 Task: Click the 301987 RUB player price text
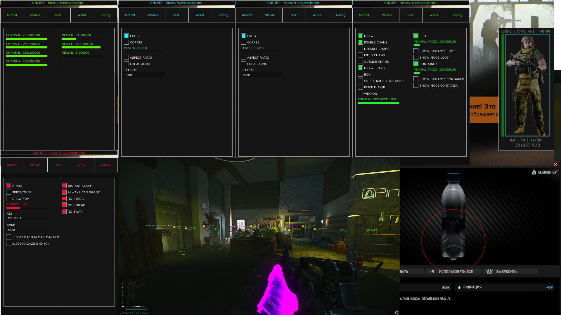[527, 145]
